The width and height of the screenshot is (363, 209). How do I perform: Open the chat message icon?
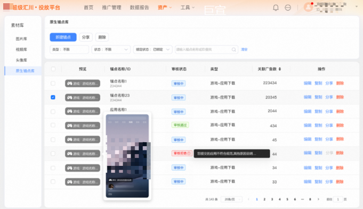click(x=288, y=8)
